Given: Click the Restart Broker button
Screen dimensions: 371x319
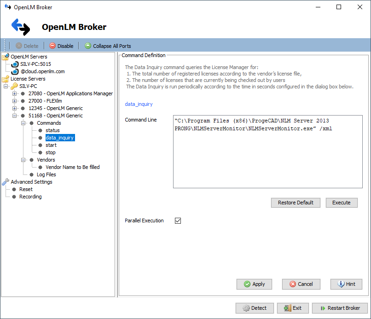Looking at the screenshot, I should click(x=340, y=308).
